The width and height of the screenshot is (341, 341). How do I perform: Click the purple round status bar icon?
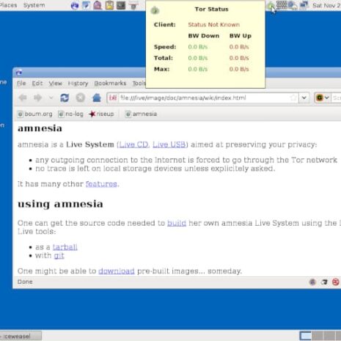click(312, 282)
